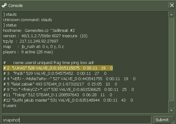Select the Sul!N jakub master line
The image size is (176, 124).
68,100
